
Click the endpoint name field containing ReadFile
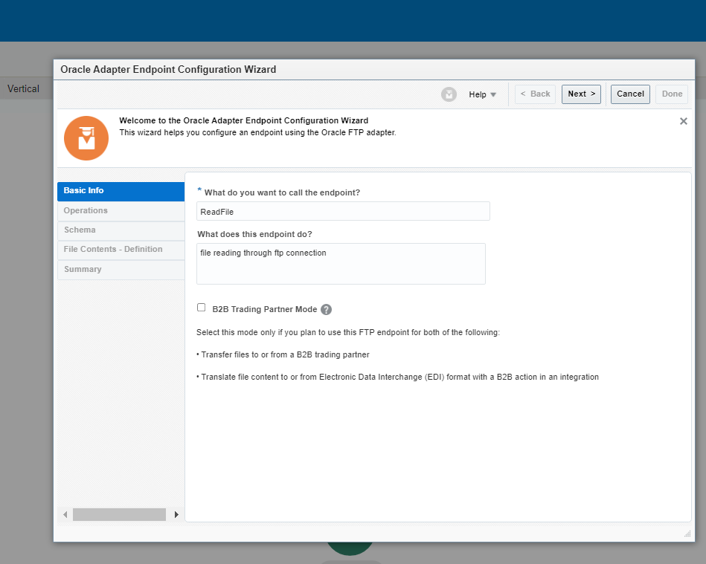pos(343,211)
